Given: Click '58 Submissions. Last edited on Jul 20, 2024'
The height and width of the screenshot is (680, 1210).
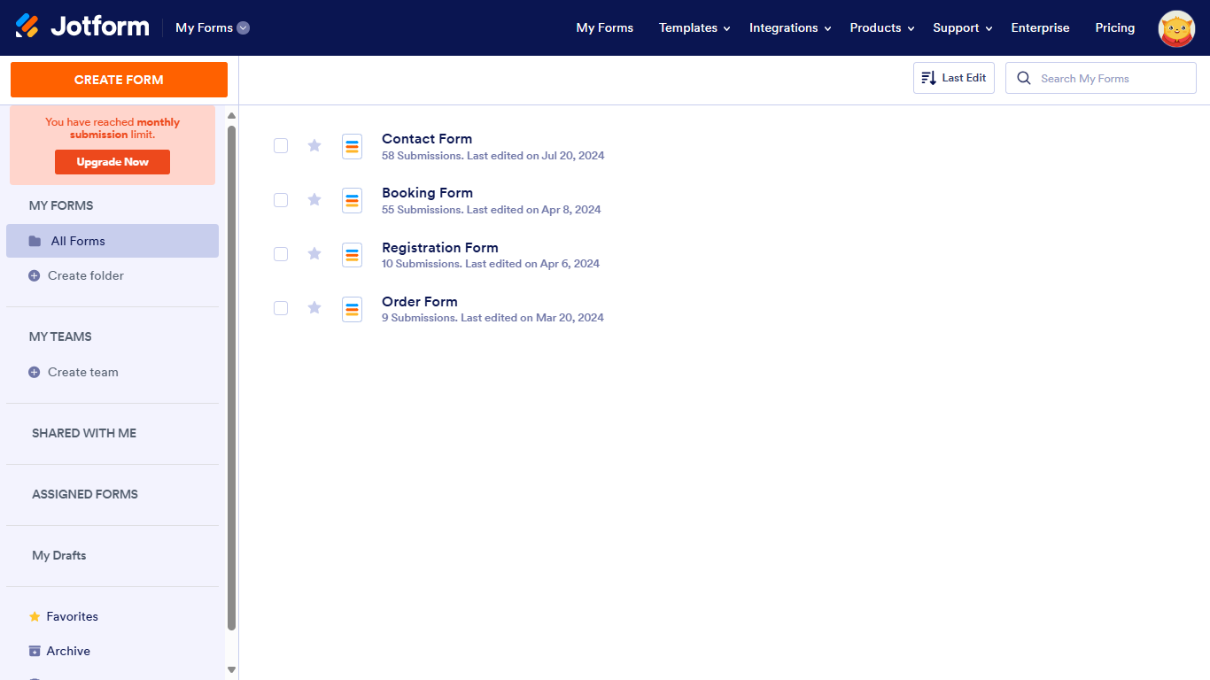Looking at the screenshot, I should [493, 156].
